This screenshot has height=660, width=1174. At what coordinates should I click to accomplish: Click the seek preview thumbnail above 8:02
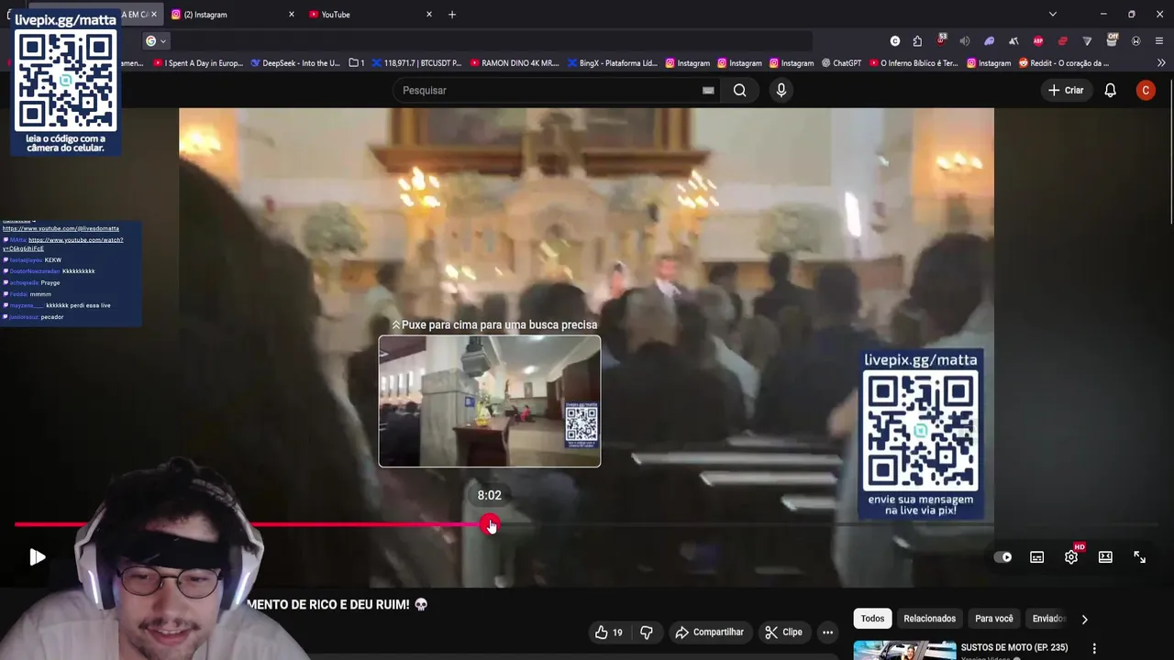point(490,401)
